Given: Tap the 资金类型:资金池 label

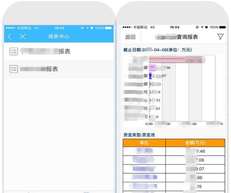Looking at the screenshot, I should pos(139,135).
